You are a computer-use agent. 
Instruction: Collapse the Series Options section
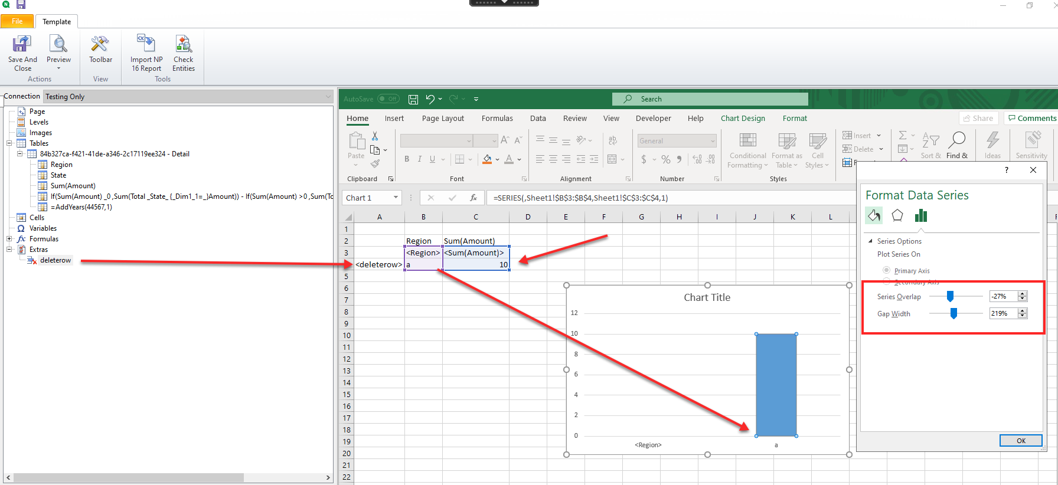click(870, 241)
